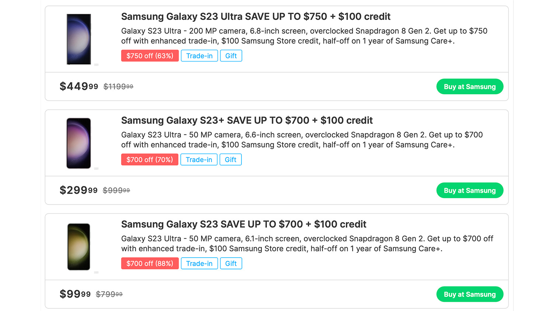
Task: Click the Gift tag on S23+ deal
Action: [230, 160]
